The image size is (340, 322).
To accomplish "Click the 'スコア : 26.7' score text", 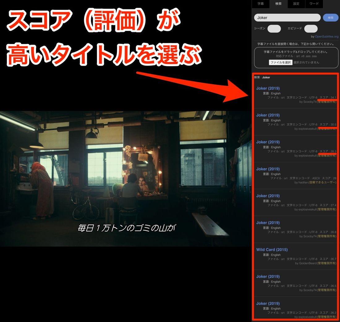I will coord(328,259).
